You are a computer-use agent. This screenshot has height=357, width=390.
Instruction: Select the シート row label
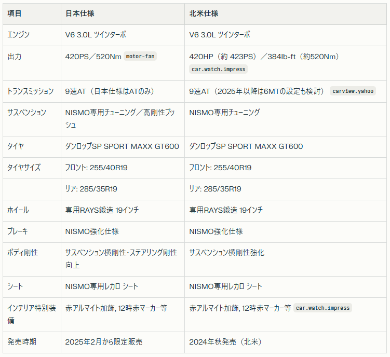pos(15,286)
